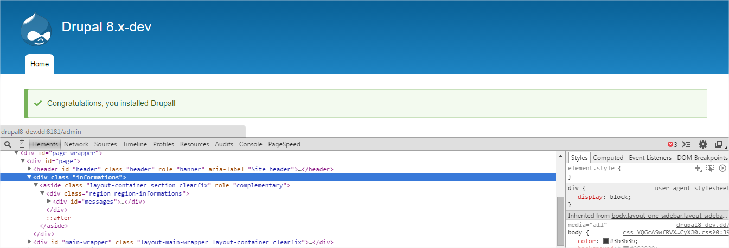Open DevTools settings gear
729x248 pixels.
pyautogui.click(x=703, y=144)
